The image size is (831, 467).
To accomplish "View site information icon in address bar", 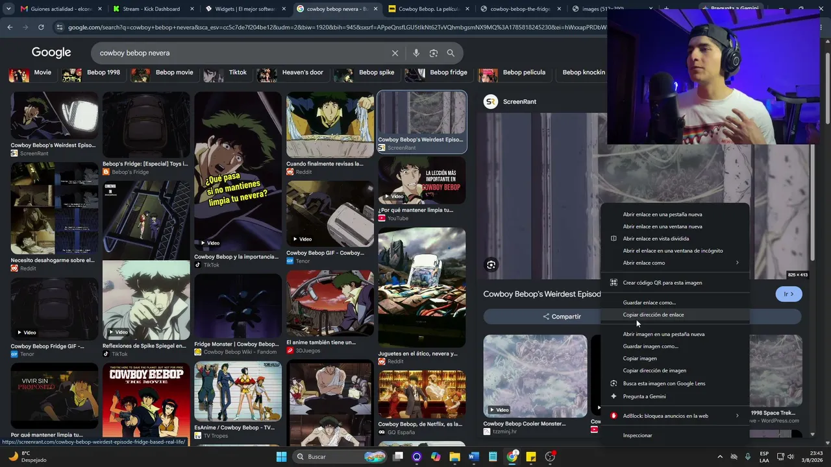I will (60, 27).
